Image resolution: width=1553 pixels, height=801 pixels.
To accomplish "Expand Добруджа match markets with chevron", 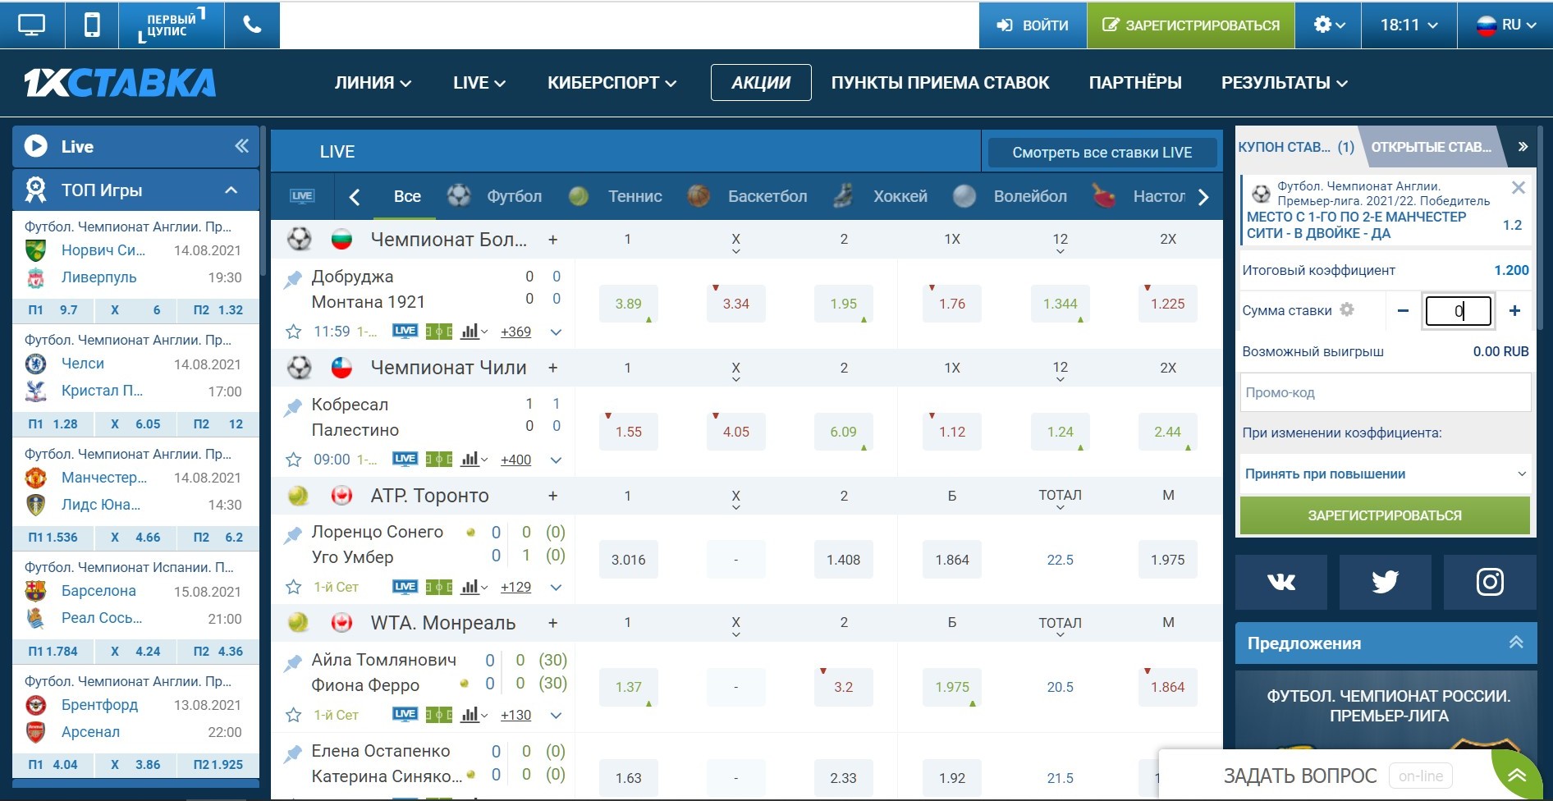I will tap(556, 332).
